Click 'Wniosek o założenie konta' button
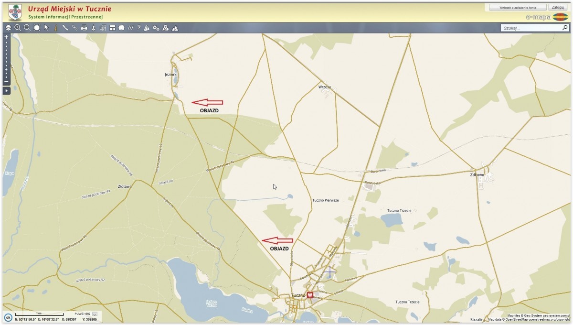Viewport: 573px width, 325px height. [x=517, y=8]
